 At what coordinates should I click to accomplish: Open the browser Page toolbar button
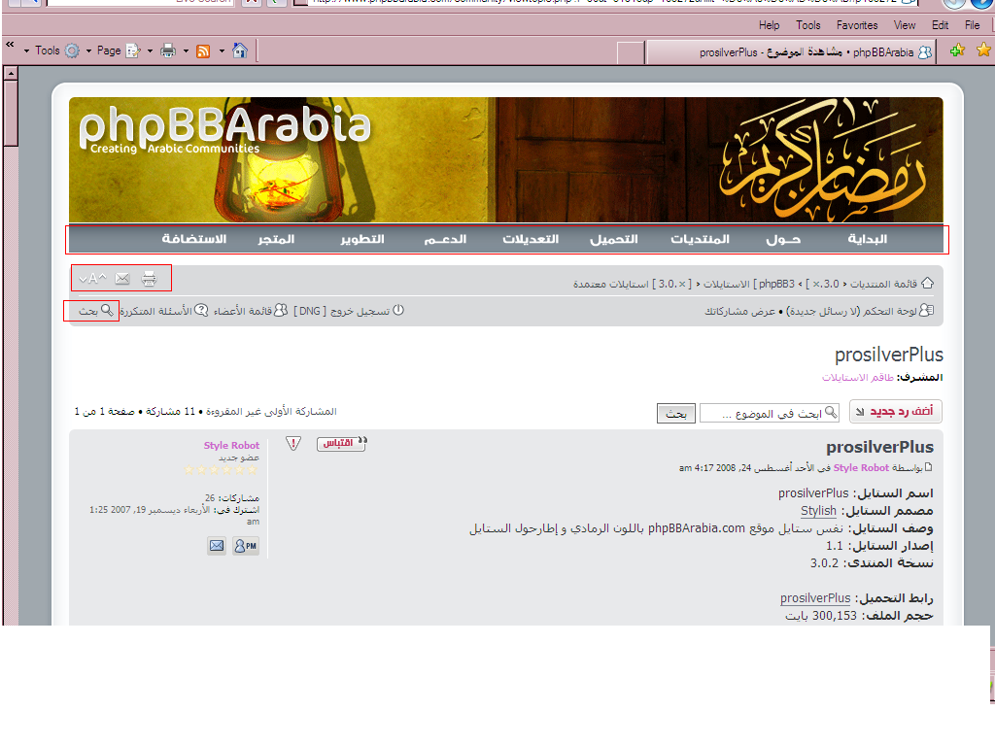coord(118,51)
